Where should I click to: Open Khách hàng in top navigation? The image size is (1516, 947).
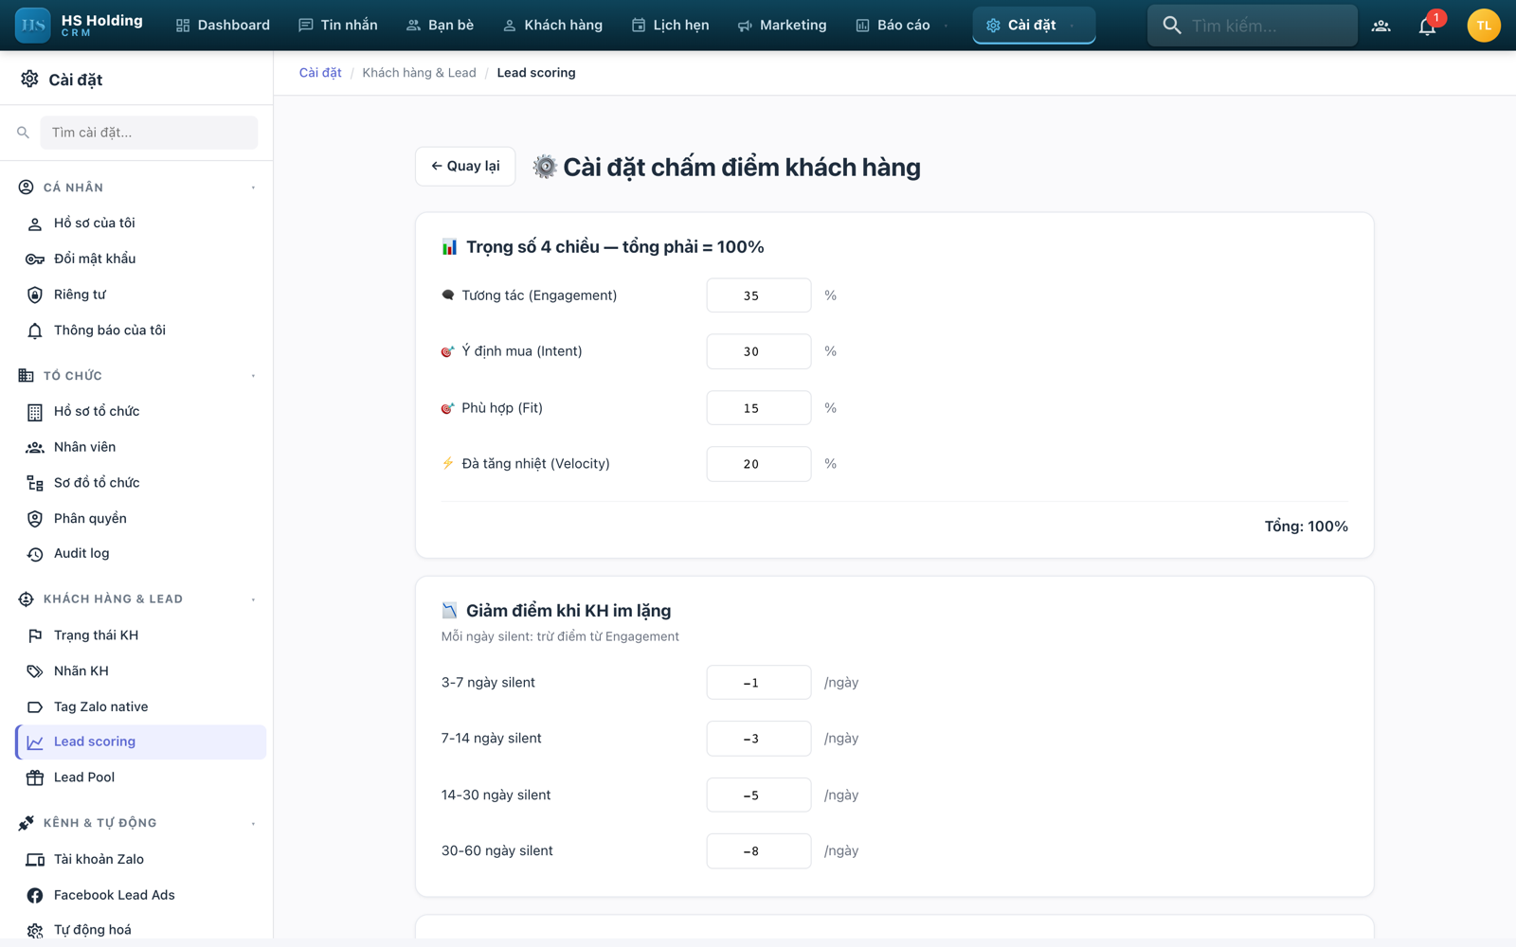(x=552, y=26)
